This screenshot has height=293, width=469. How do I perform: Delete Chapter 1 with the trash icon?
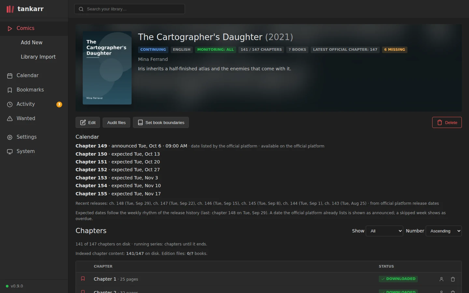pos(453,279)
